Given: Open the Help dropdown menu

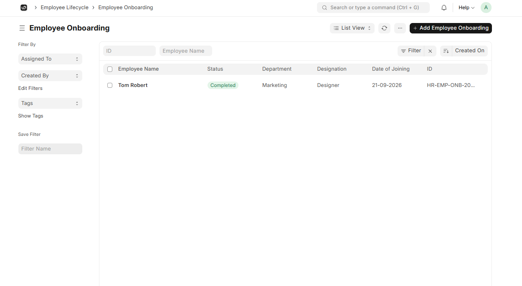Looking at the screenshot, I should tap(466, 8).
